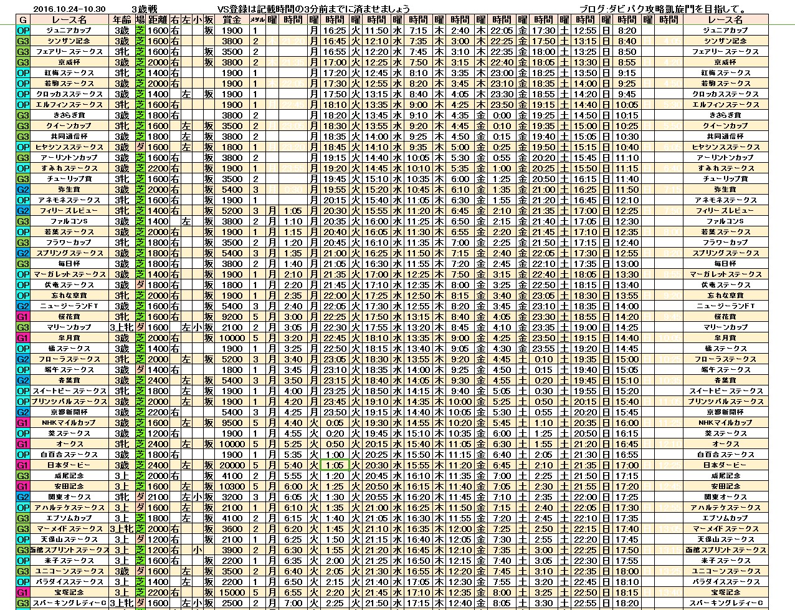Click the 20:15 Saturday time in プリンシパルステークス row
795x610 pixels.
pos(585,402)
